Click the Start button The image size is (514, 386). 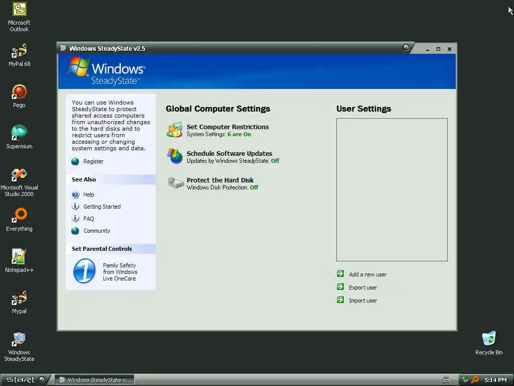[x=20, y=380]
